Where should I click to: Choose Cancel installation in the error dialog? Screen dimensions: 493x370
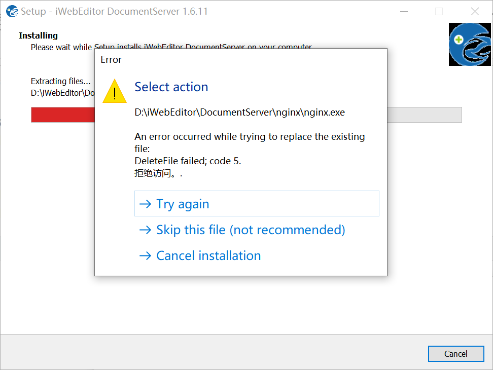point(208,255)
